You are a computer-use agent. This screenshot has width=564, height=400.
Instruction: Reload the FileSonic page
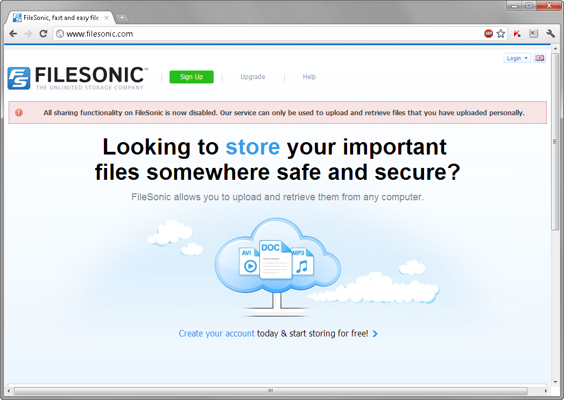44,34
